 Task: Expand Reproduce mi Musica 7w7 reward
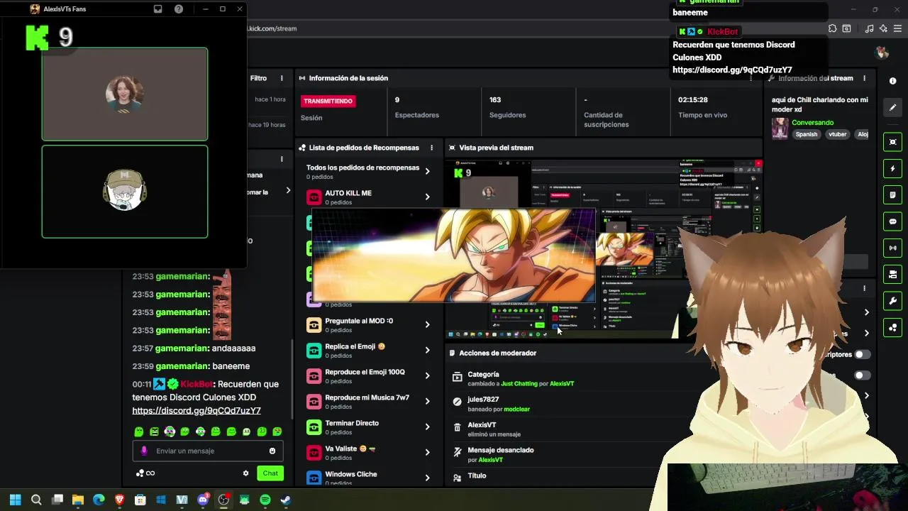pos(427,401)
